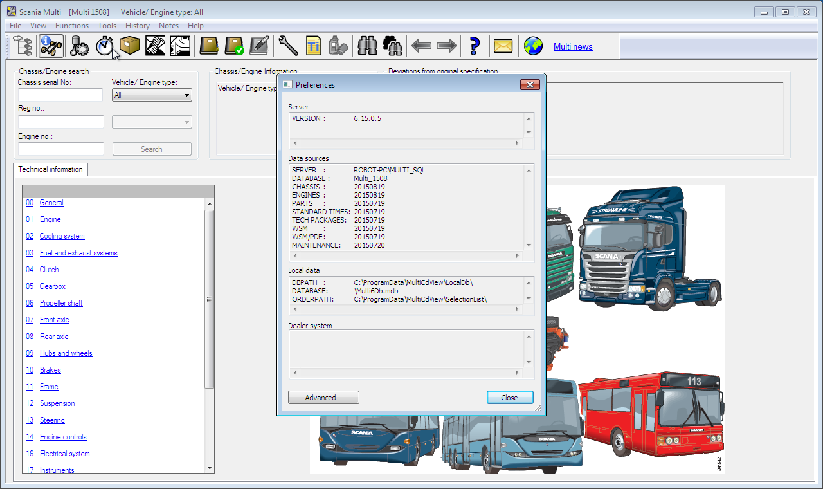823x489 pixels.
Task: Open the History menu
Action: coord(138,26)
